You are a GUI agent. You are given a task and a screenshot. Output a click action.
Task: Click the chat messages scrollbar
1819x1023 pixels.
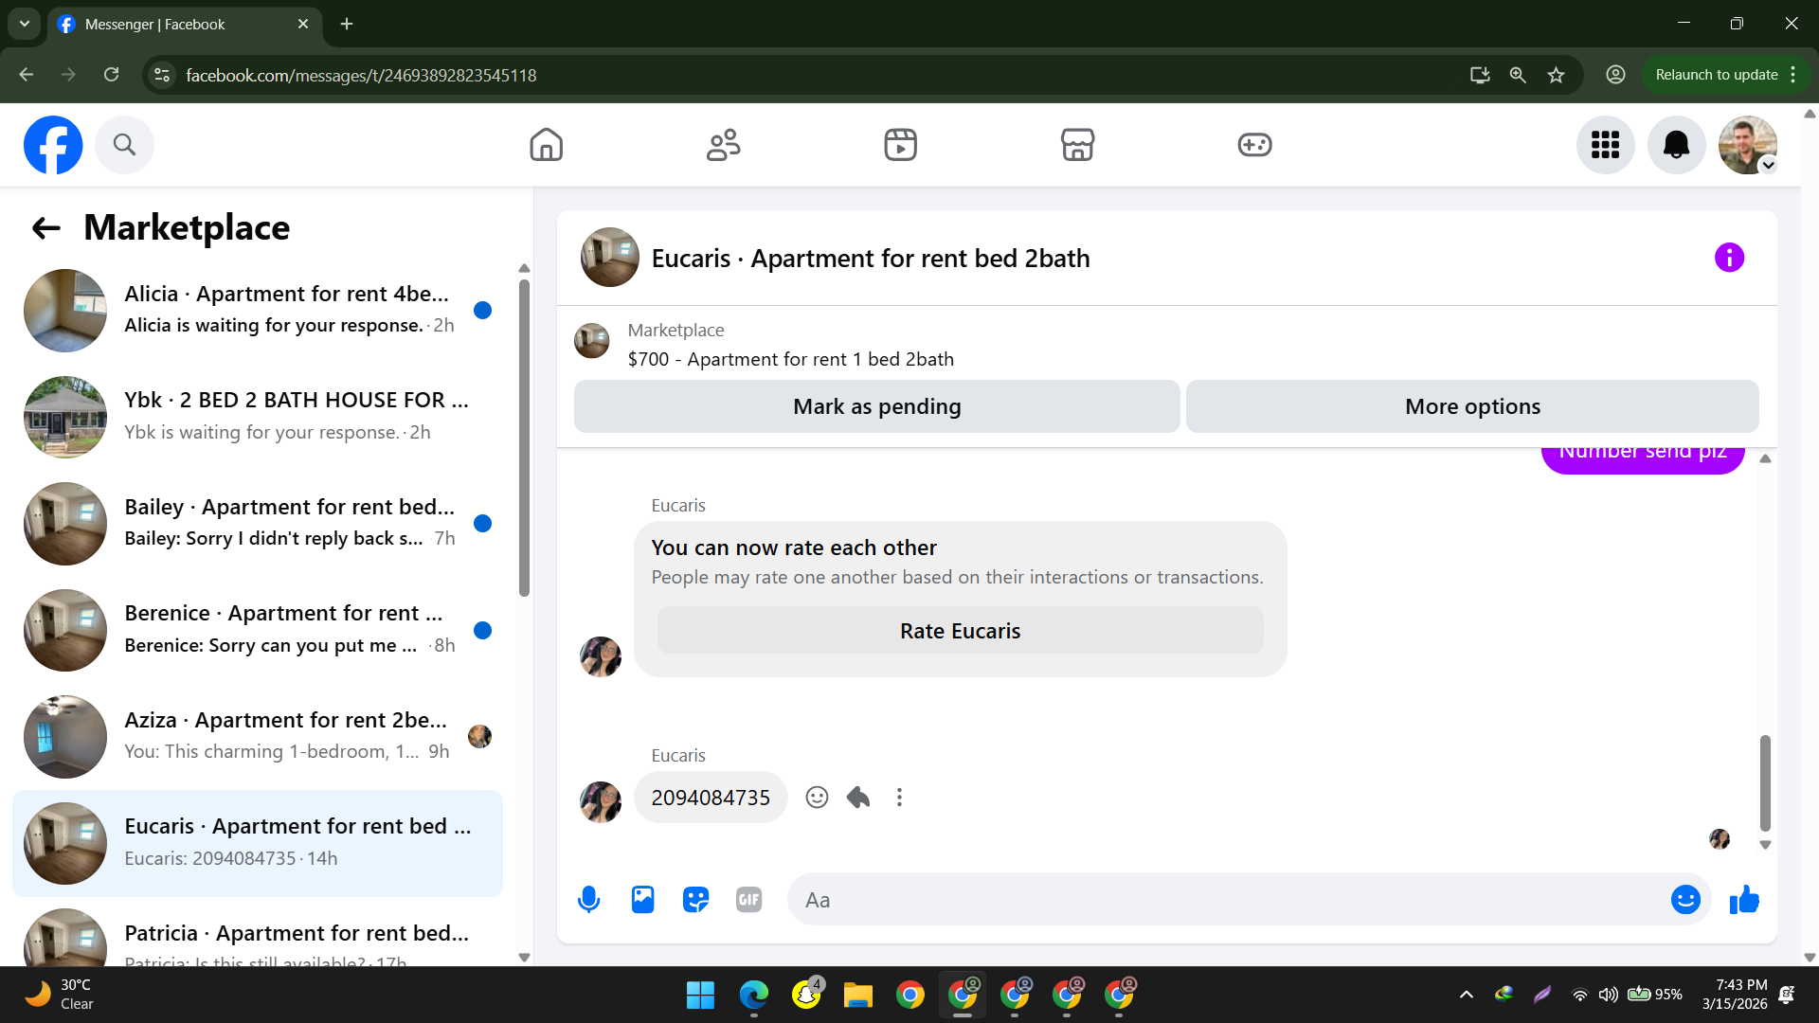click(1765, 782)
